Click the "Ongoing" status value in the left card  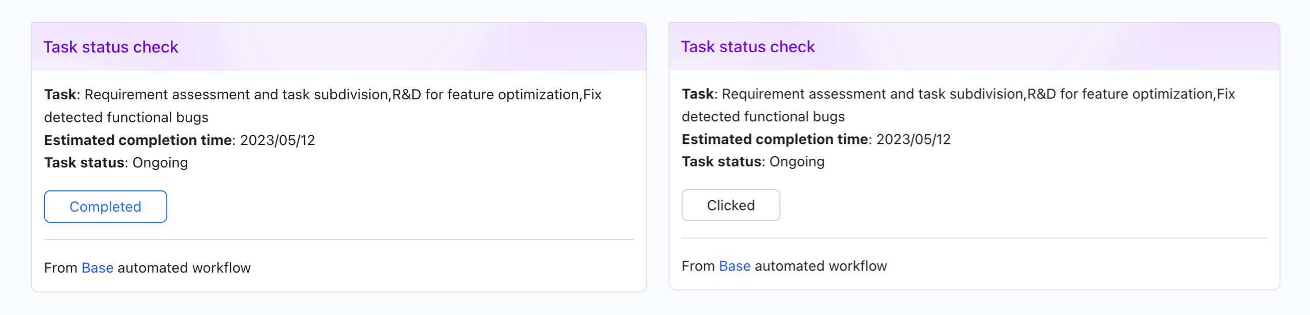160,163
